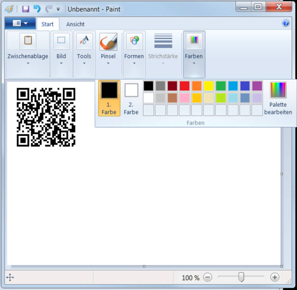
Task: Click the Undo arrow icon
Action: coord(37,9)
